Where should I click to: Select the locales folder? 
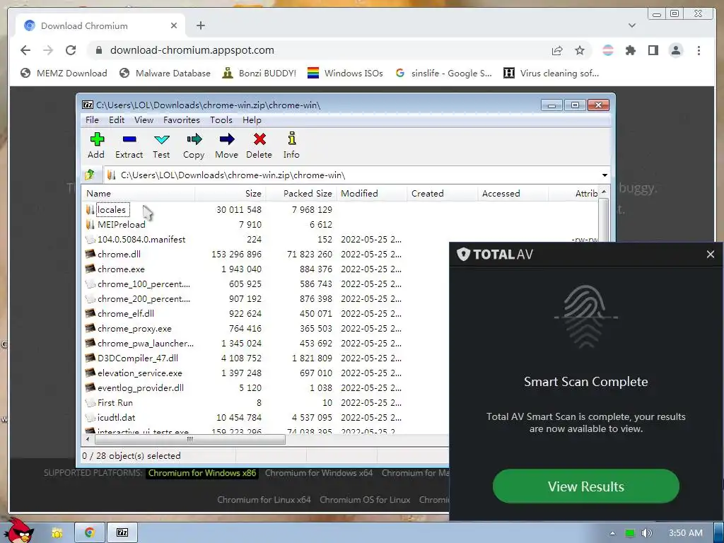point(112,209)
